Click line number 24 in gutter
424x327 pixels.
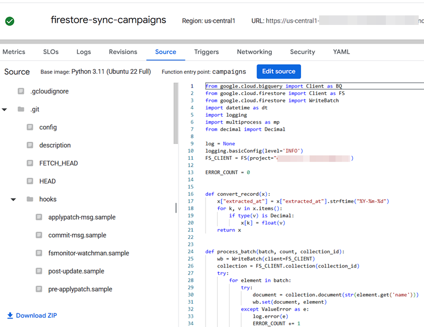coord(191,252)
